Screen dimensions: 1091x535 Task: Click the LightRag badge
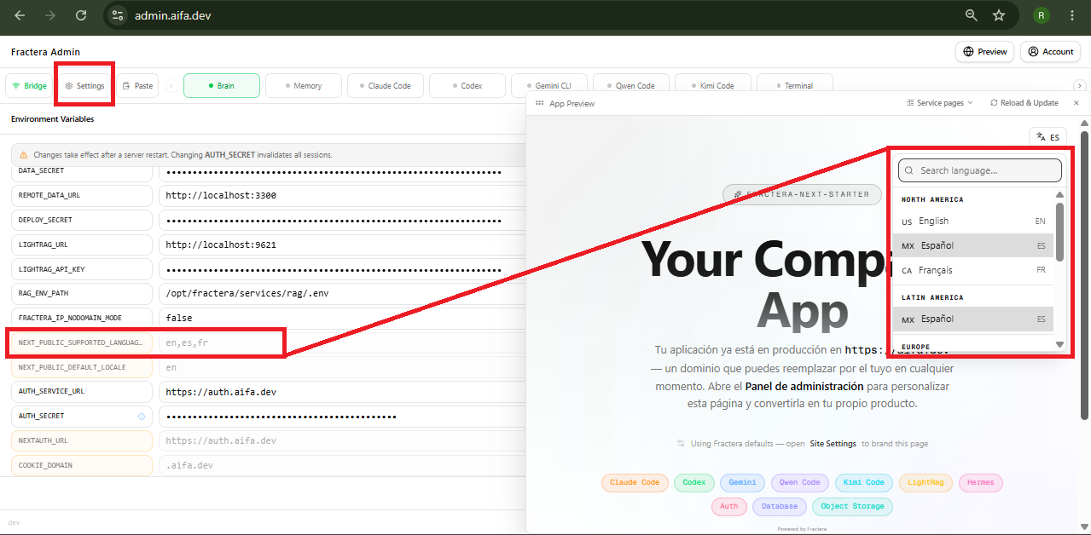click(x=926, y=482)
